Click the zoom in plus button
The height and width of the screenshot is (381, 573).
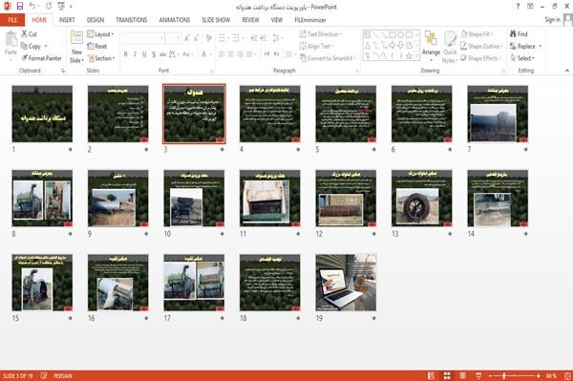539,375
